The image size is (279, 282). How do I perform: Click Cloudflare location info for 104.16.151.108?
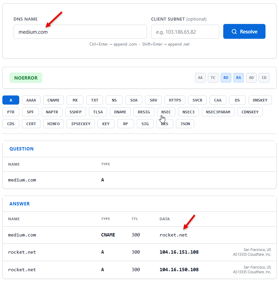coord(252,252)
